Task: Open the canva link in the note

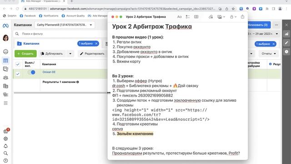Action: 117,129
